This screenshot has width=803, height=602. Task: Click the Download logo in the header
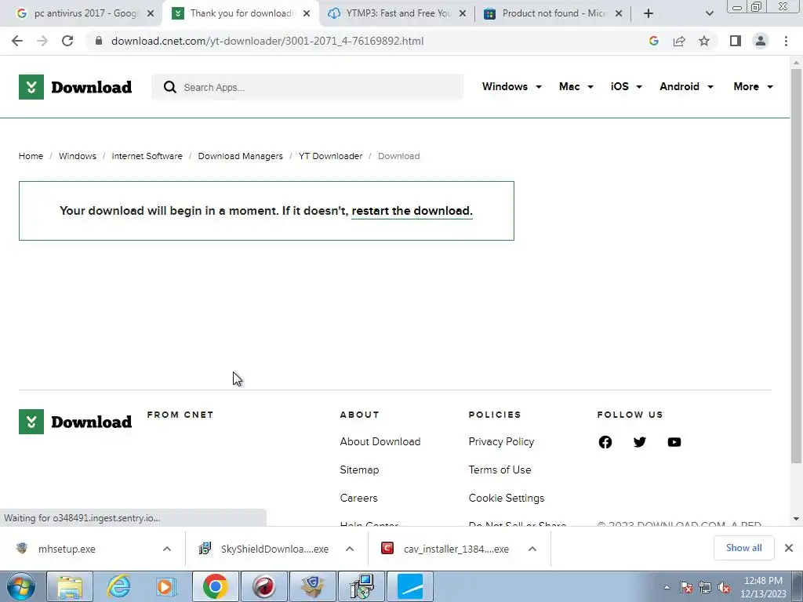(75, 87)
